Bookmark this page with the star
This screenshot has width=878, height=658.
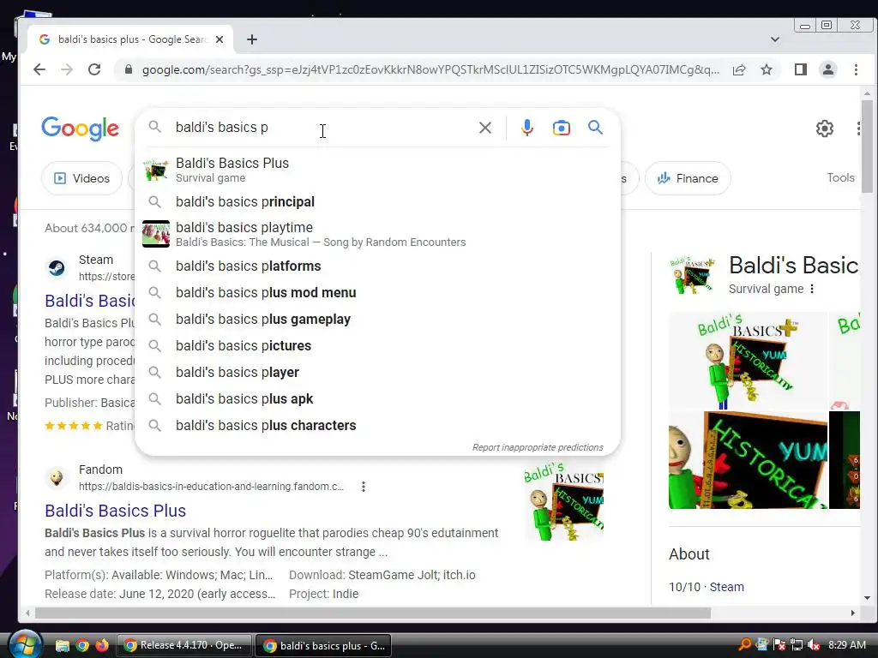767,69
